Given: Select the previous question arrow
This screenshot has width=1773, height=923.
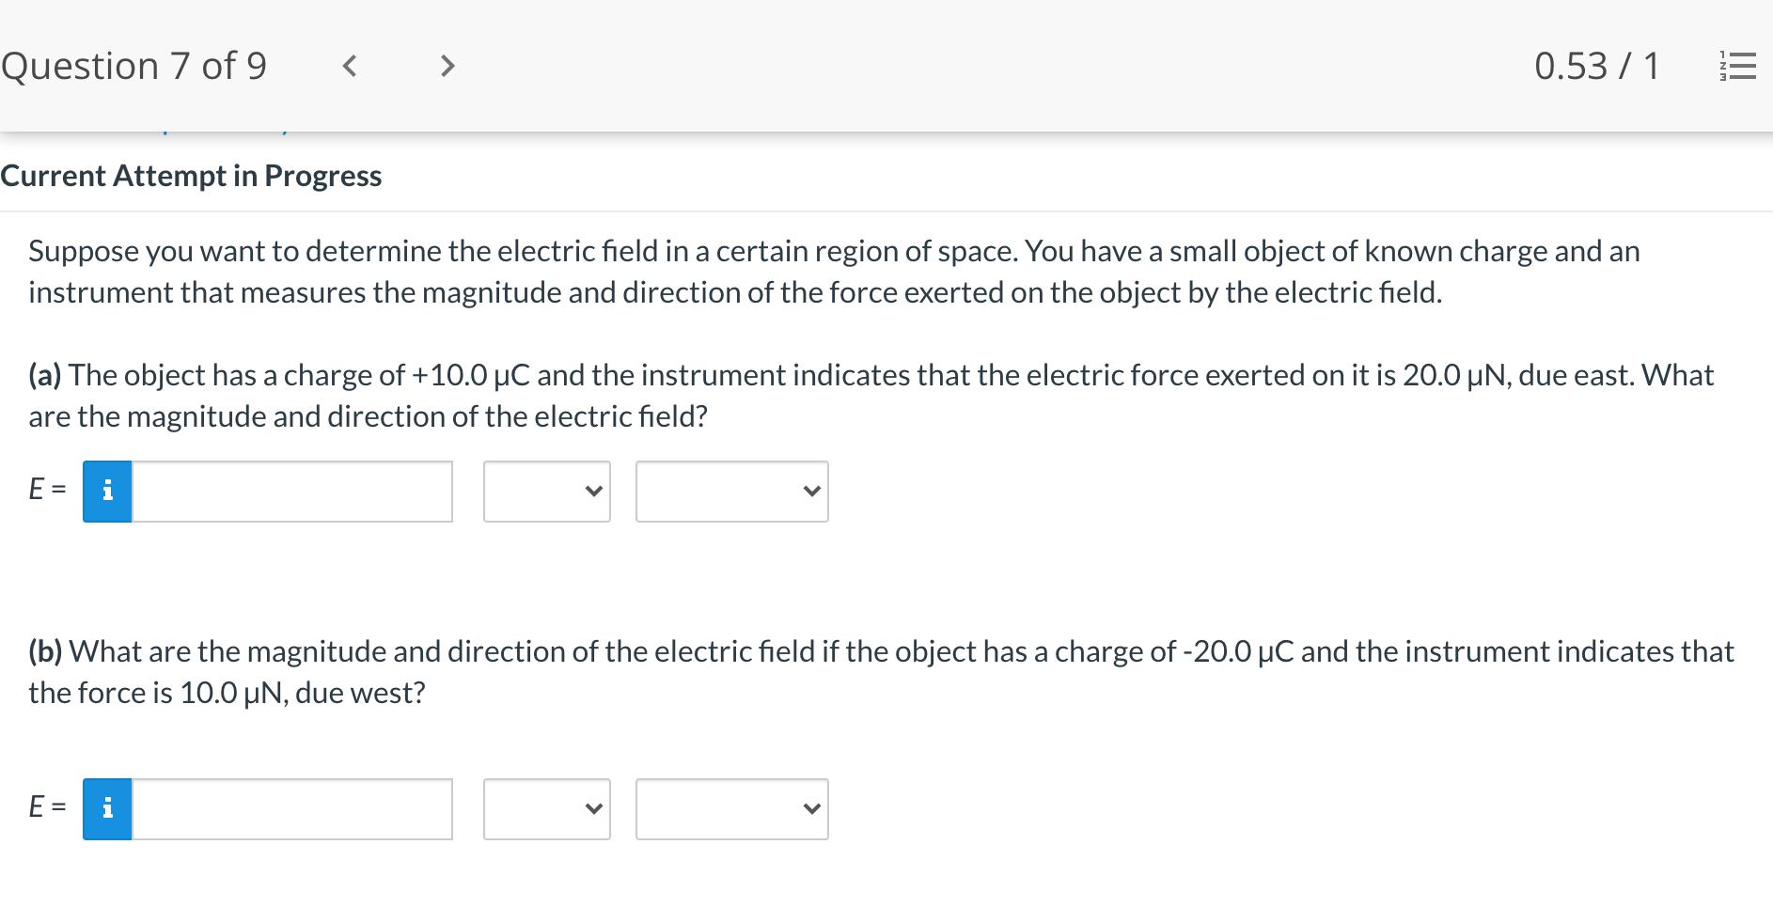Looking at the screenshot, I should (x=350, y=65).
